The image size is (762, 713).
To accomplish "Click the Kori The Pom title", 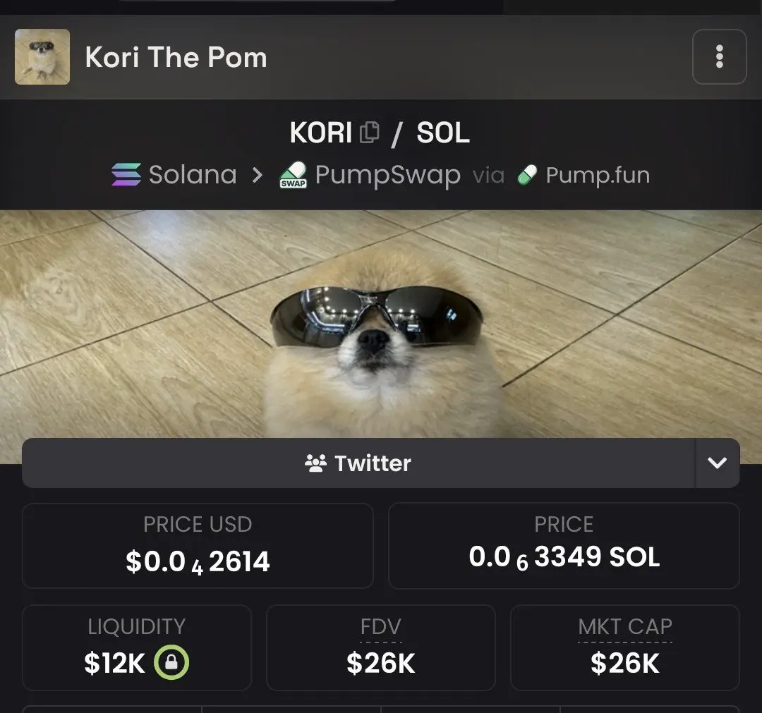I will (x=176, y=57).
